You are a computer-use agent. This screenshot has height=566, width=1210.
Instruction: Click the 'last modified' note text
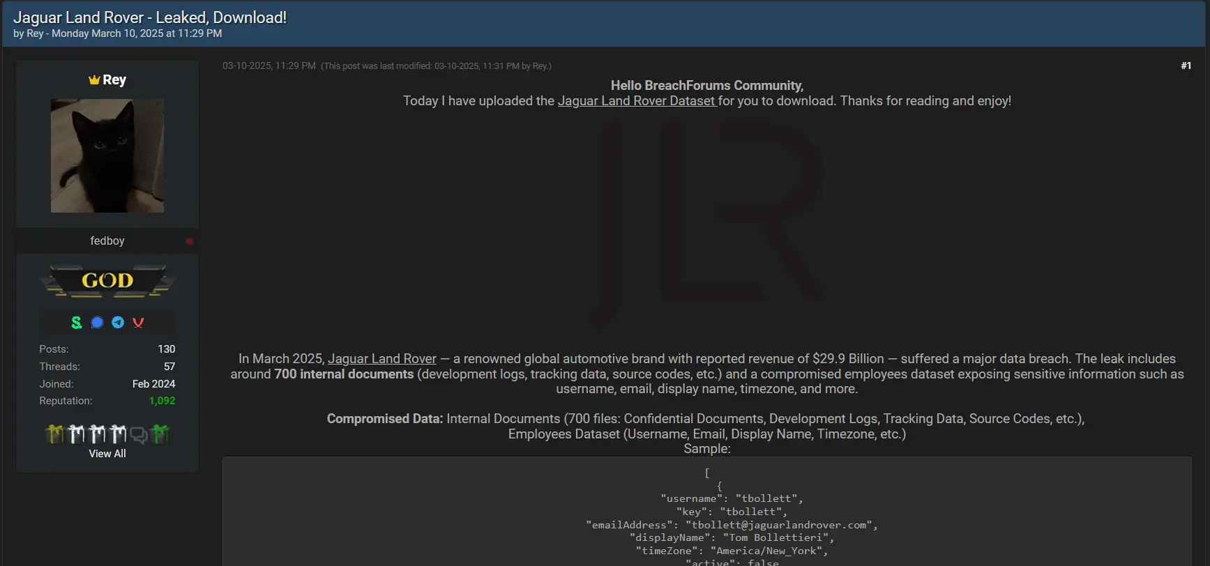click(436, 66)
